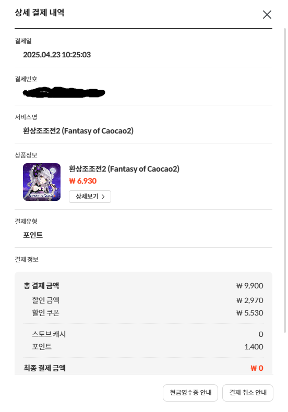Image resolution: width=288 pixels, height=412 pixels.
Task: Click the blacked-out 결제번호 value
Action: tap(64, 92)
